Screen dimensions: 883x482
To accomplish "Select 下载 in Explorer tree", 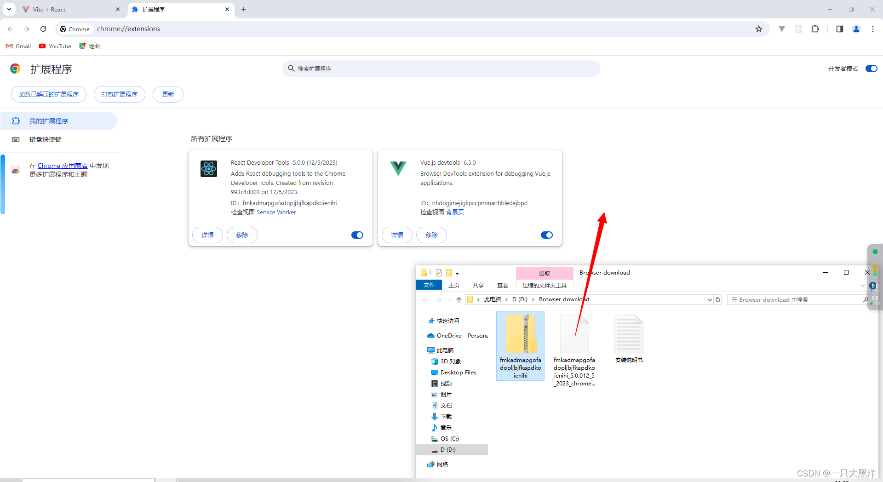I will (x=441, y=417).
